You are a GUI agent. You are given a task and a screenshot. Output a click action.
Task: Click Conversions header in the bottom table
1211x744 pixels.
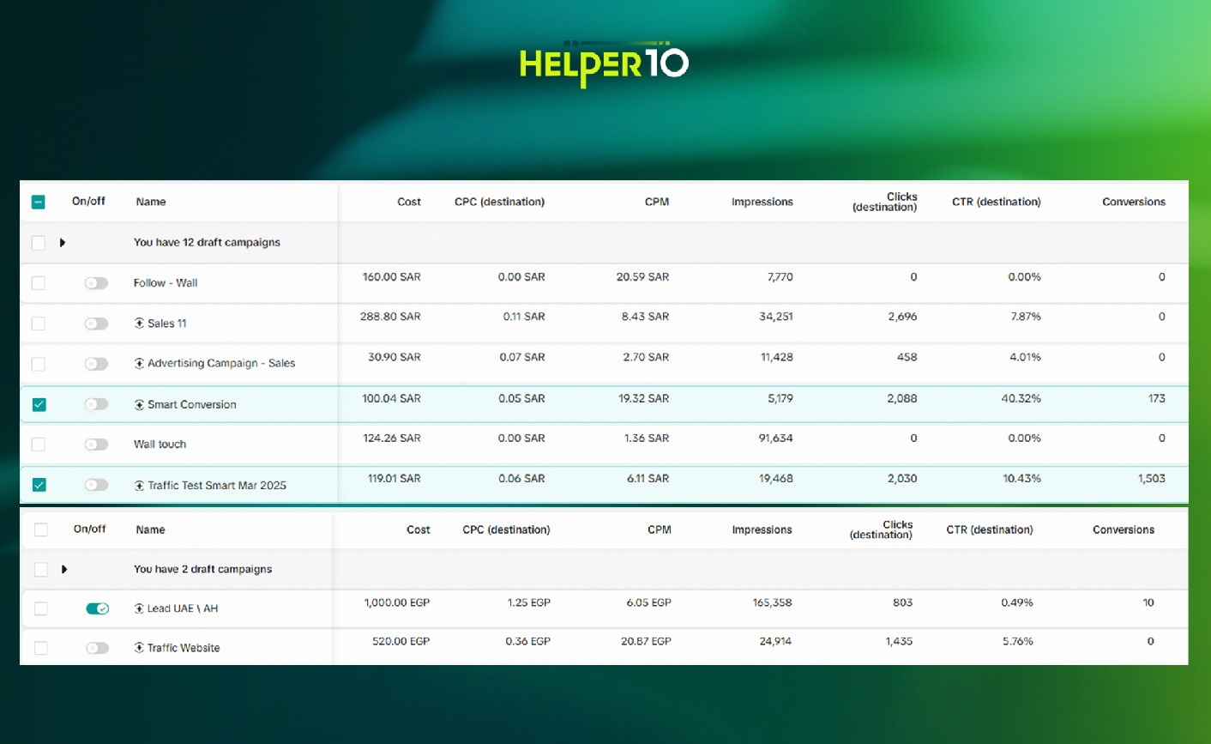tap(1123, 530)
